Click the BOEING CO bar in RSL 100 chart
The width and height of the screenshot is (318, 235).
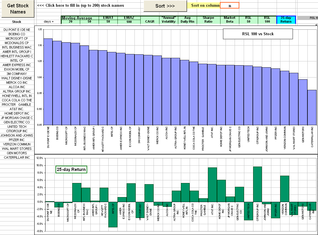coord(57,83)
